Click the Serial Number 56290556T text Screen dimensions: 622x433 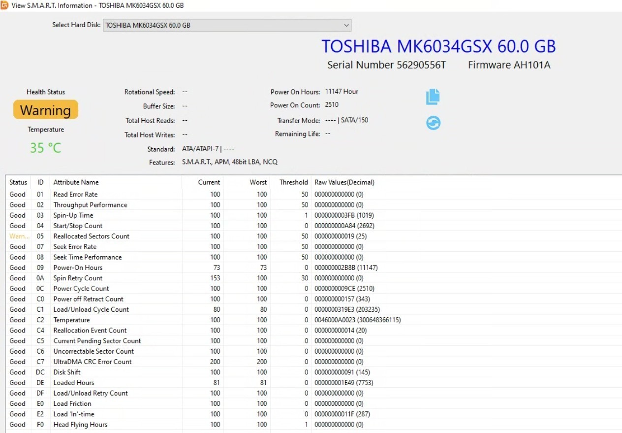click(x=386, y=65)
